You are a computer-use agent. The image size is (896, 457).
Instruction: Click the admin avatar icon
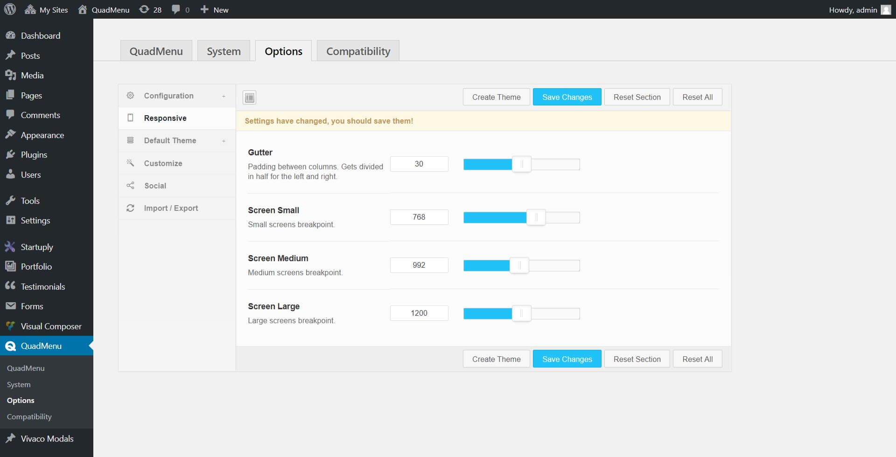click(886, 10)
